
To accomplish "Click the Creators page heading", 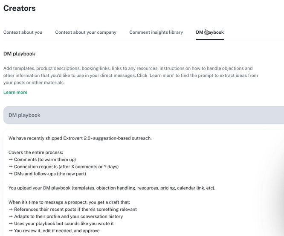I will 20,8.
